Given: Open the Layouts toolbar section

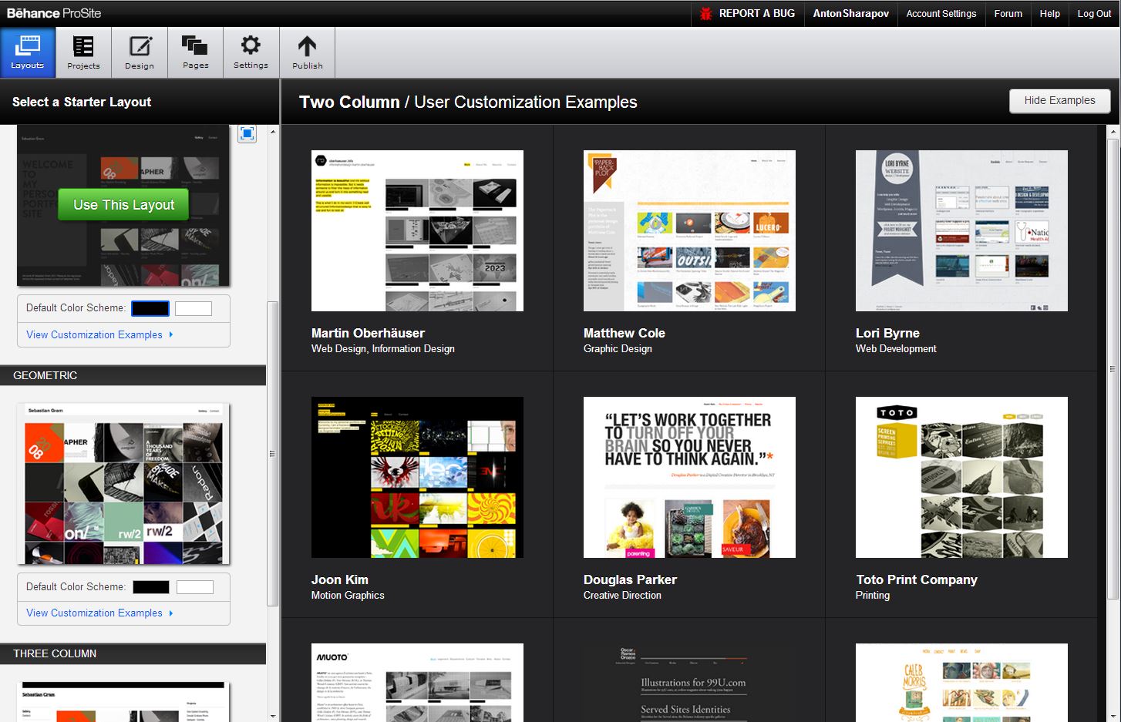Looking at the screenshot, I should [28, 52].
